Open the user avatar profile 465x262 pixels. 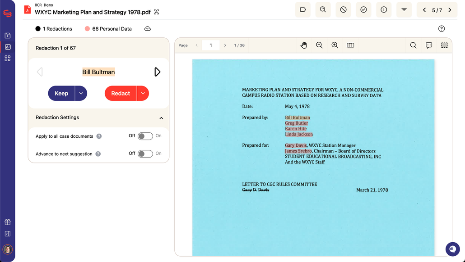click(7, 249)
